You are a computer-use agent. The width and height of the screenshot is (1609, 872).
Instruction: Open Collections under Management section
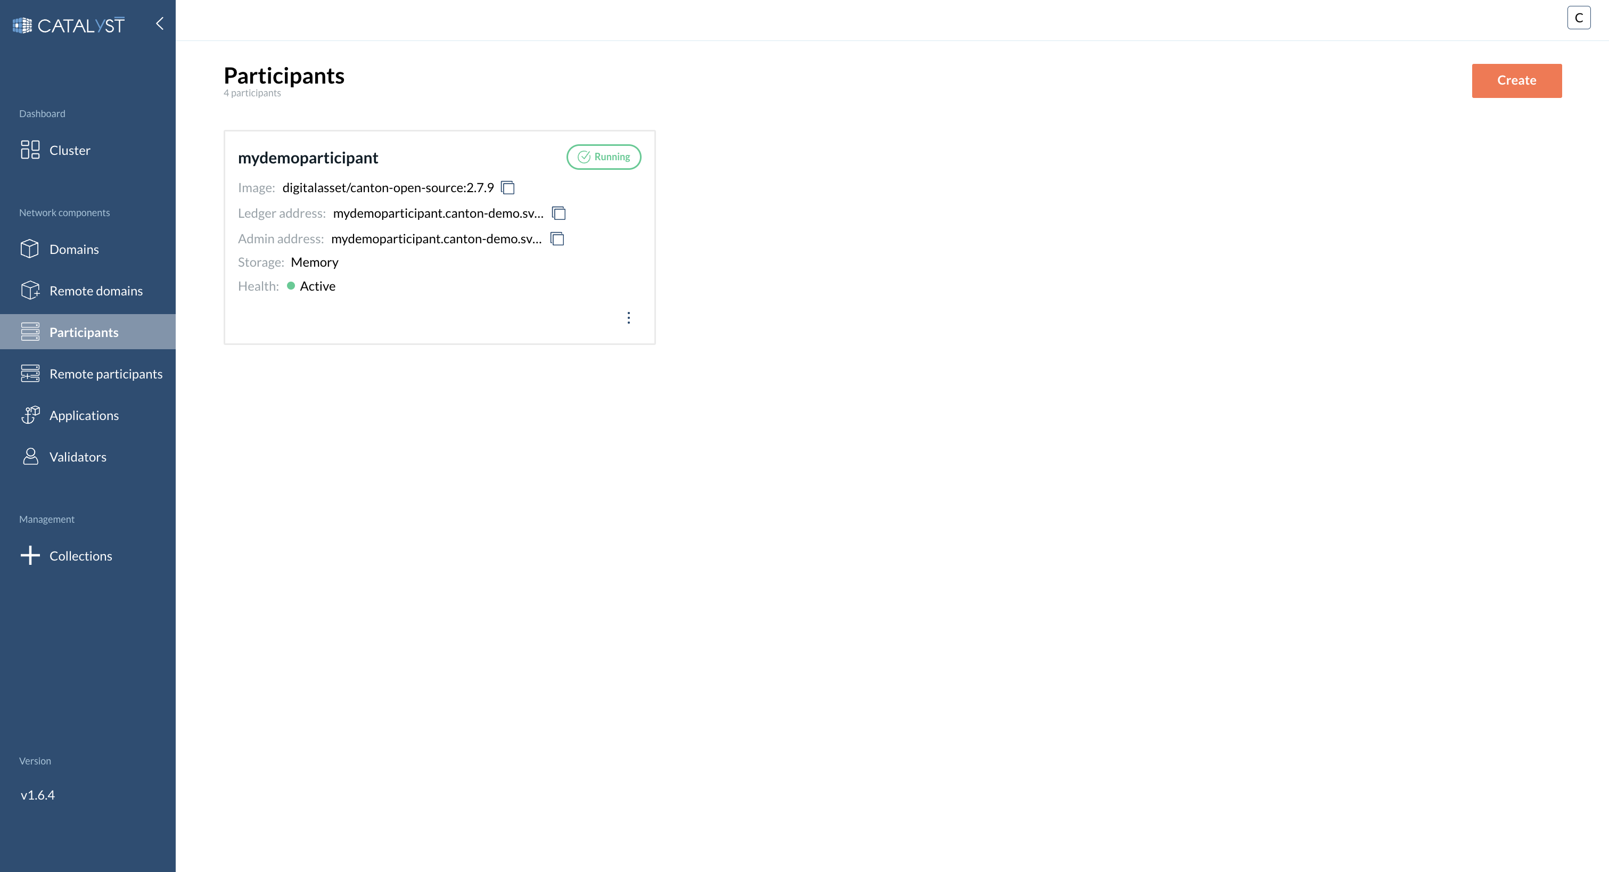(80, 555)
